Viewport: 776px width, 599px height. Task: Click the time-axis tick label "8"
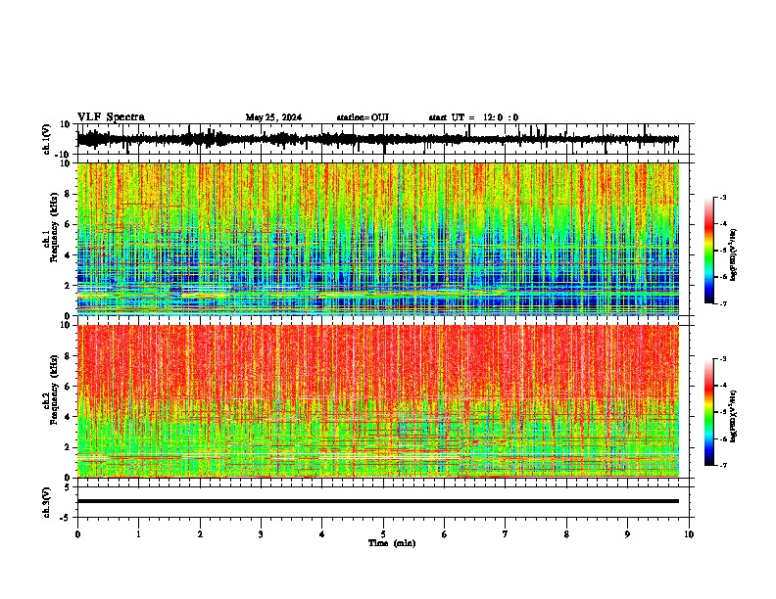(566, 534)
